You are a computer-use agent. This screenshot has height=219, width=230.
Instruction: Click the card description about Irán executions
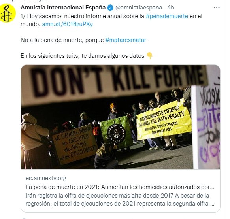tap(120, 200)
